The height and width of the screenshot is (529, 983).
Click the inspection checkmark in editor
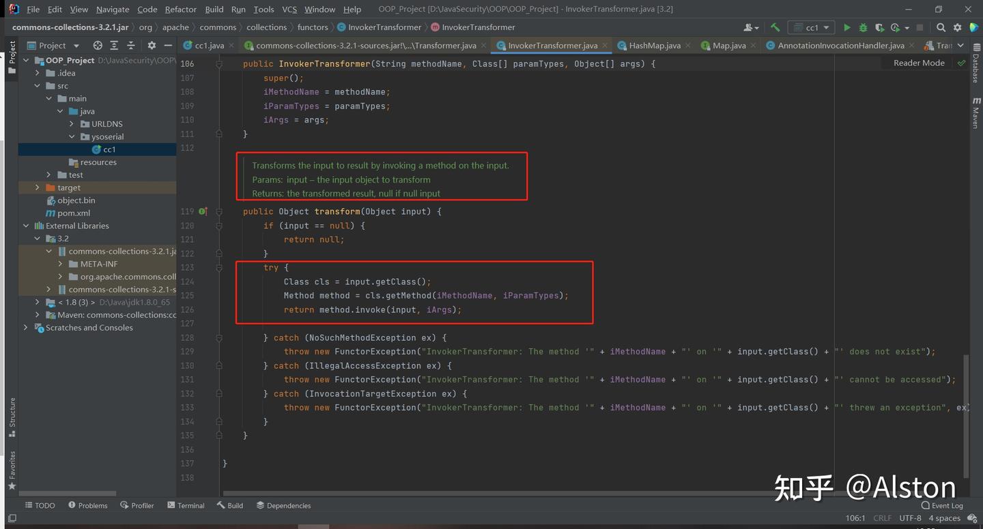point(961,63)
